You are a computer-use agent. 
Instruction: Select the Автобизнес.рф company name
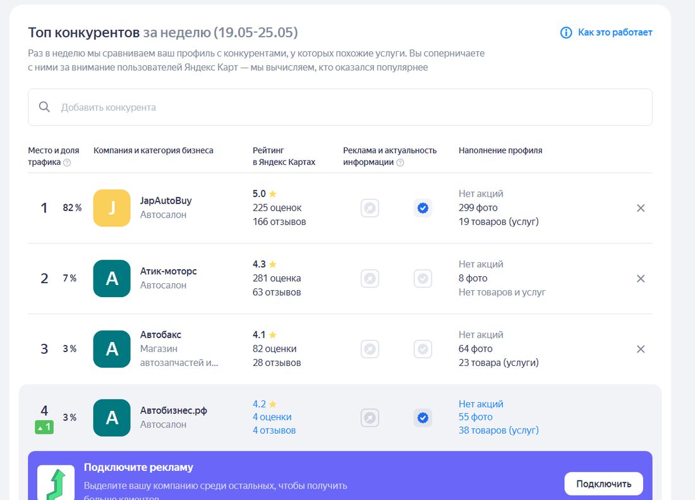point(174,410)
